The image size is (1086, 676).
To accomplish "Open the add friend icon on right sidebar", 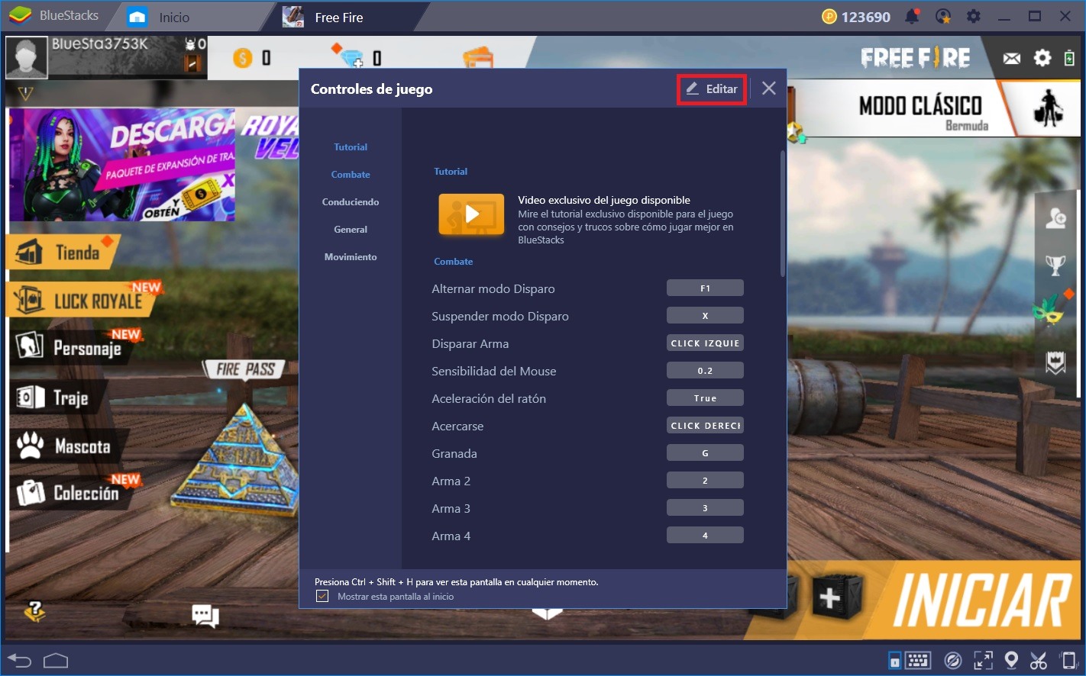I will [1055, 218].
